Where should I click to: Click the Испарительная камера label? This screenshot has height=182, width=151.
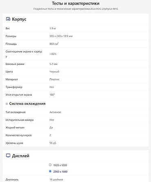click(20, 120)
